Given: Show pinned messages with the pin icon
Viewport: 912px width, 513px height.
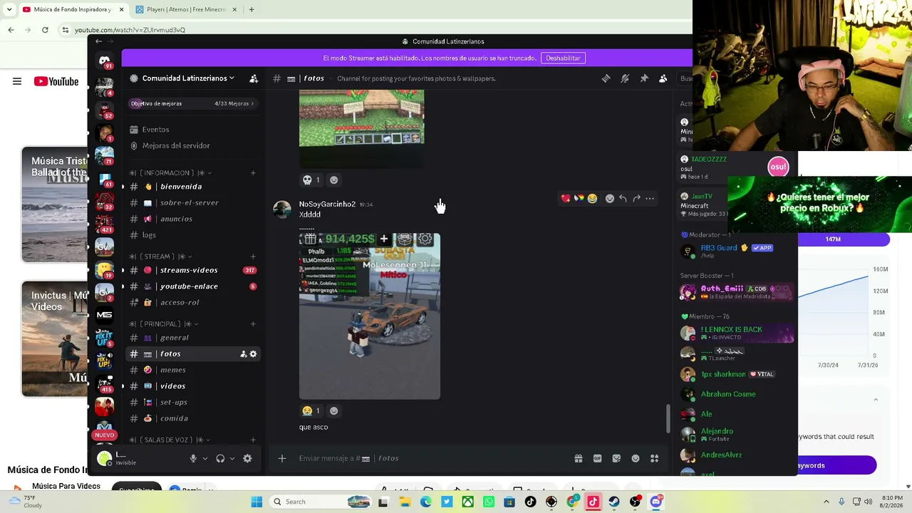Looking at the screenshot, I should [x=644, y=78].
